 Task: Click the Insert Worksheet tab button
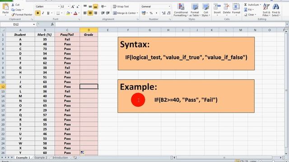click(x=75, y=157)
